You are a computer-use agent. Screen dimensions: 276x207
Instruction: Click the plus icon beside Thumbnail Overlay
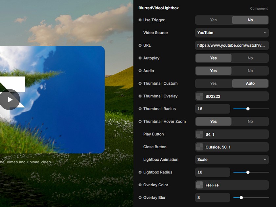(x=140, y=96)
